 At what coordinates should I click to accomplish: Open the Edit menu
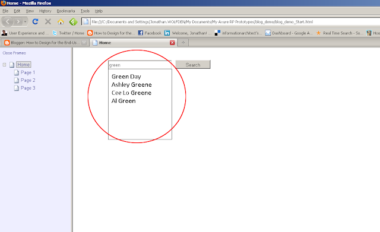[x=17, y=11]
